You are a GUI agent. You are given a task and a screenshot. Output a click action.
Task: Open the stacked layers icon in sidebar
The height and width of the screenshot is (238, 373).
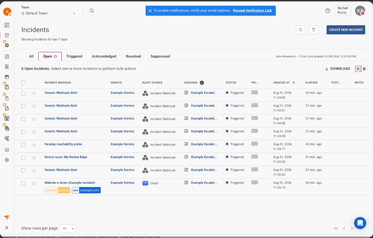[7, 67]
